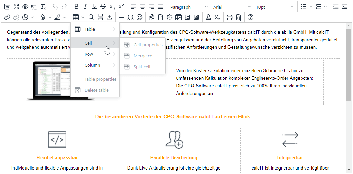Insert a page break
The image size is (353, 174).
click(100, 17)
